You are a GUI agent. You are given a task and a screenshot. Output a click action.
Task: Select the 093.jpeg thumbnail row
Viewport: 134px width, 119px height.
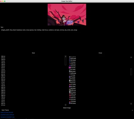(x=72, y=60)
